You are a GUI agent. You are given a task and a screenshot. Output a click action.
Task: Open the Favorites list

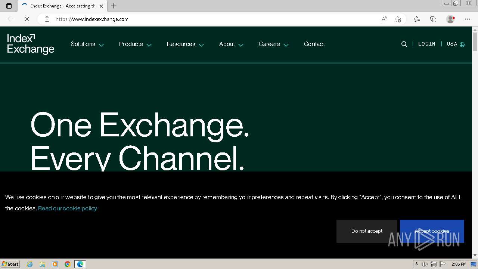click(x=417, y=19)
